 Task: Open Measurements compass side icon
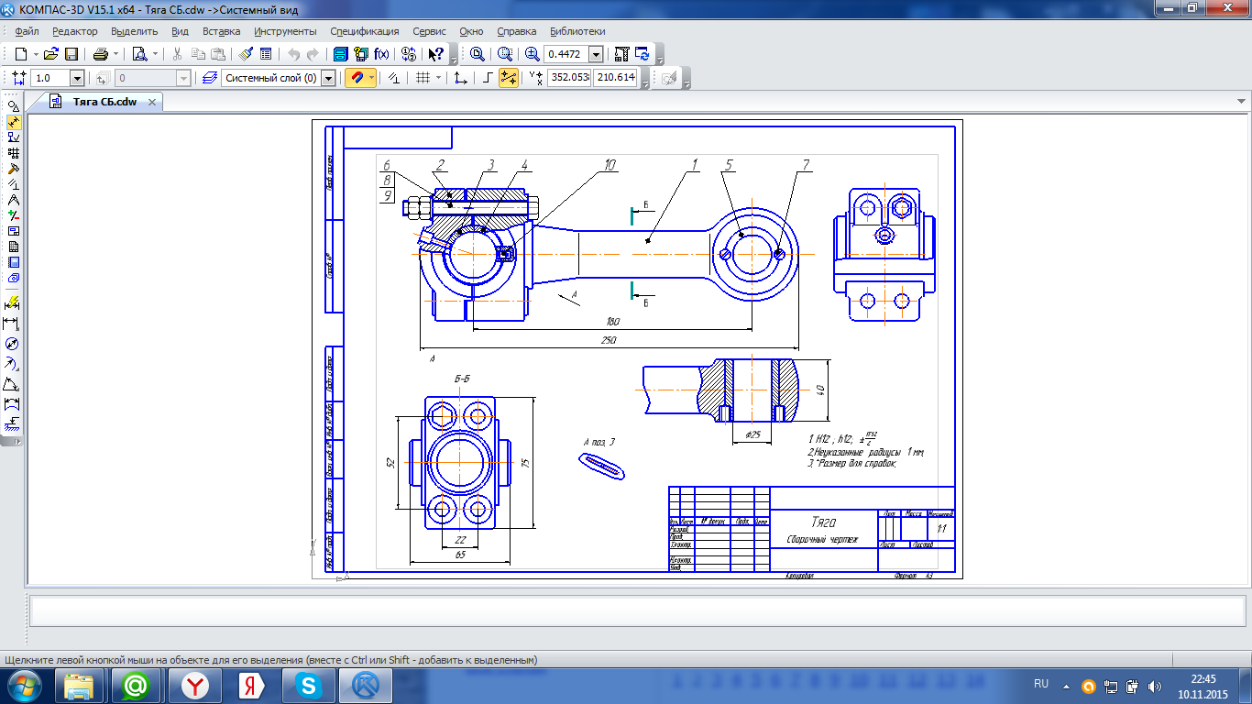tap(13, 200)
